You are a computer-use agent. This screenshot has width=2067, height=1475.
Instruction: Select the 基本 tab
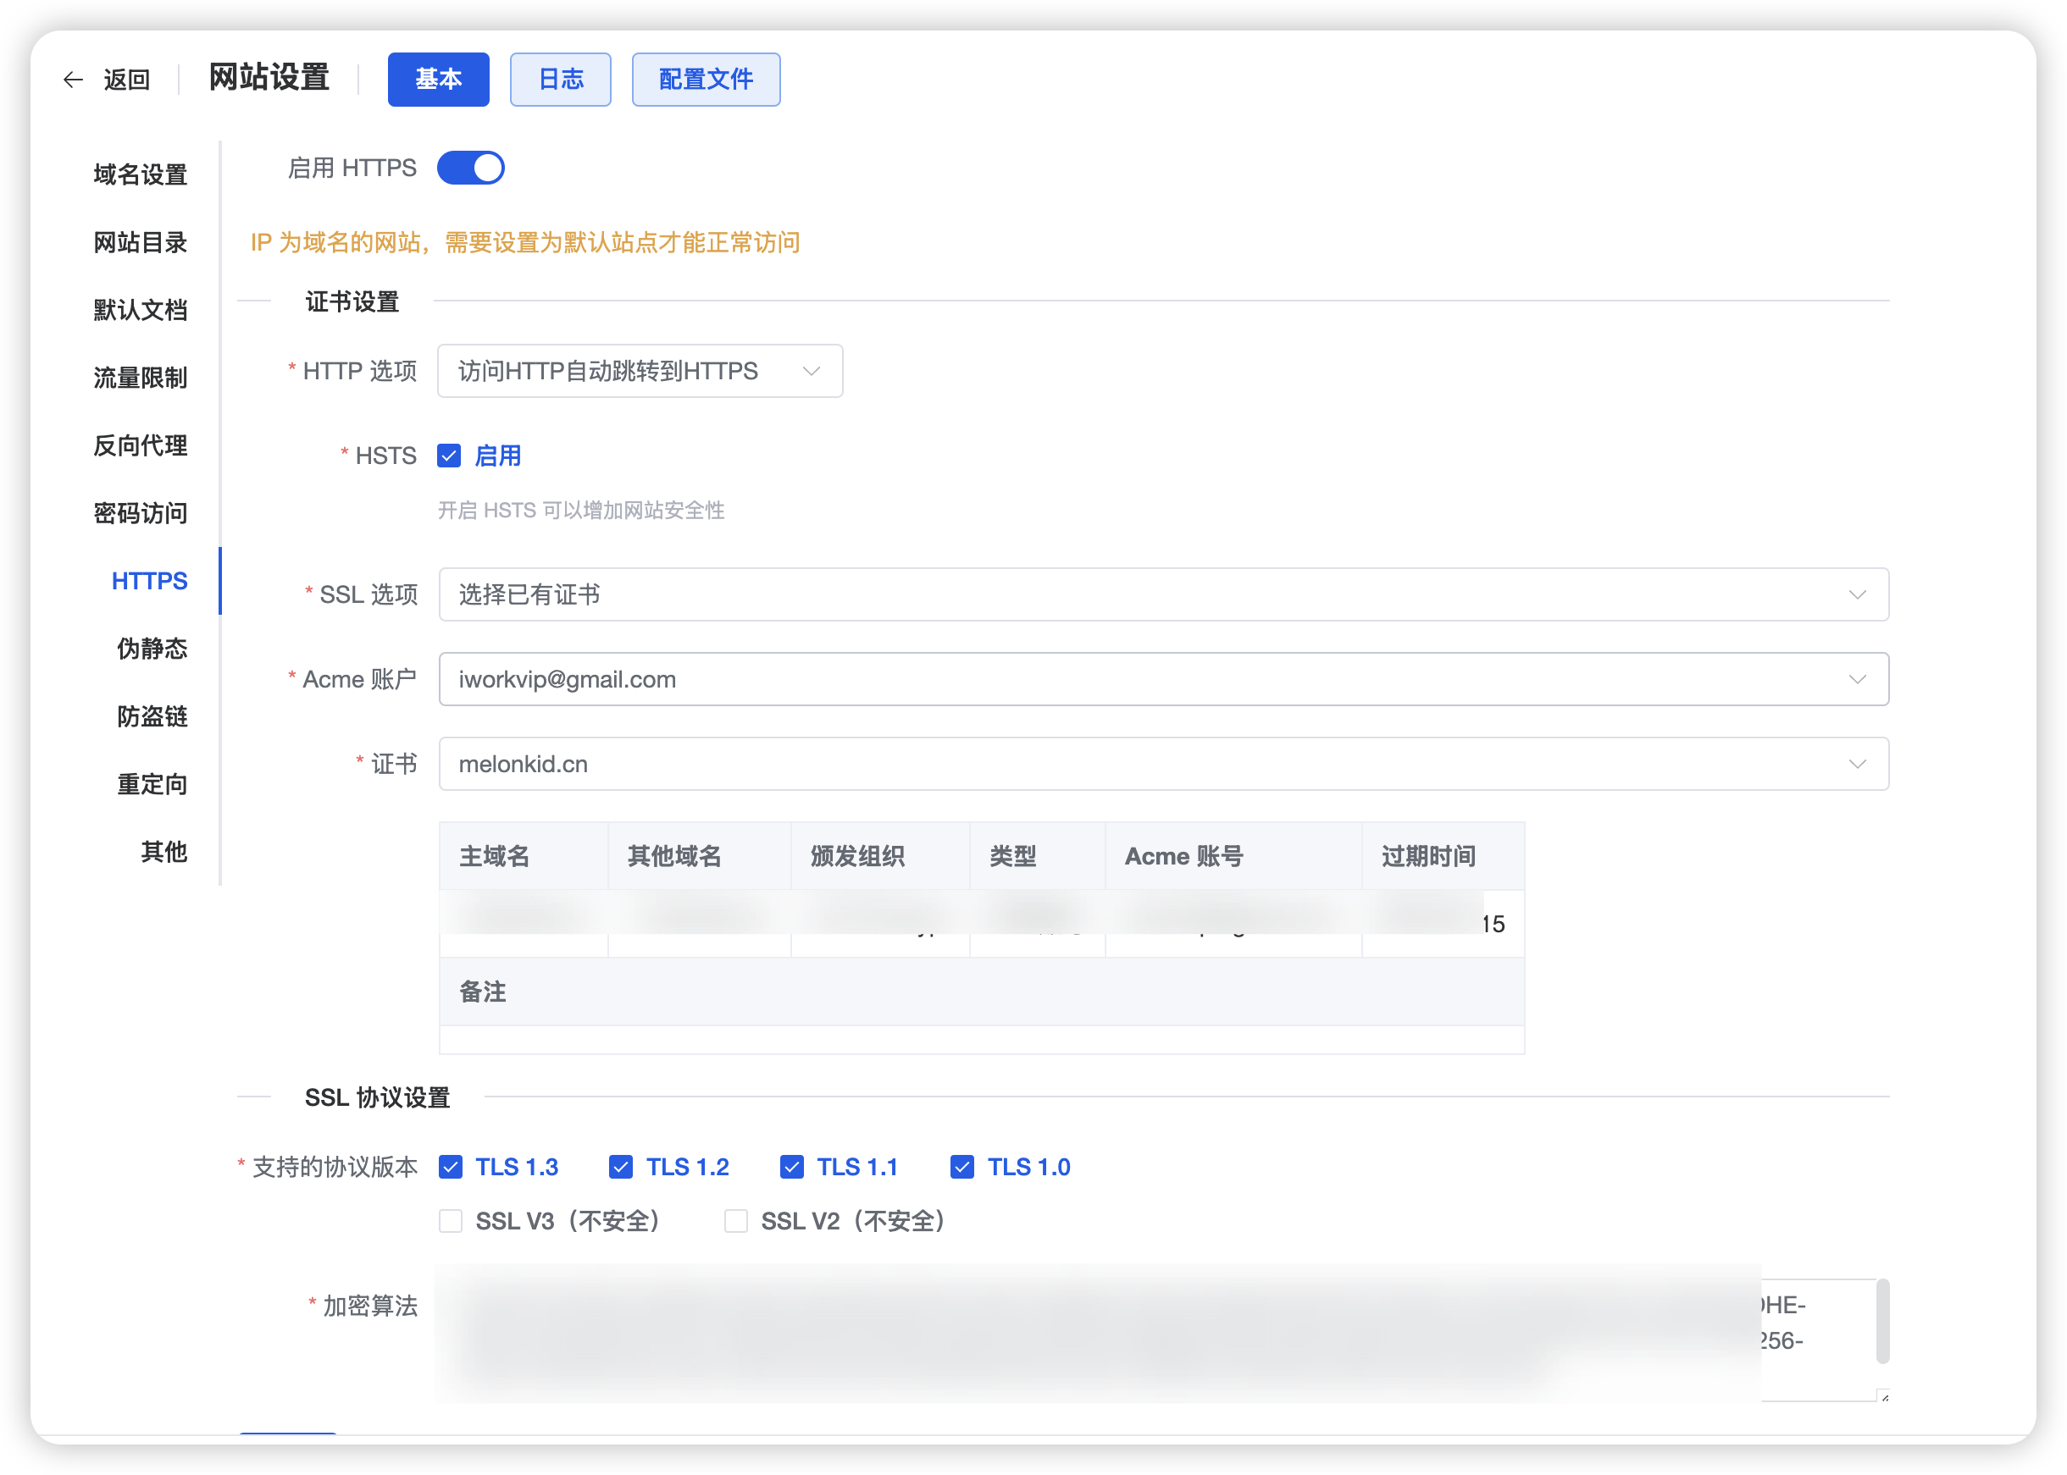(x=438, y=79)
